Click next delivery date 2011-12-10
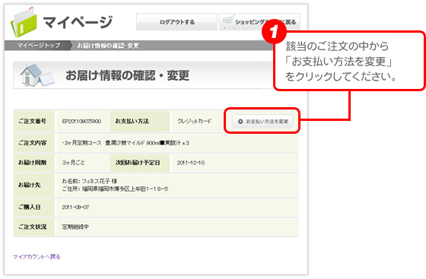Image resolution: width=426 pixels, height=279 pixels. click(191, 163)
